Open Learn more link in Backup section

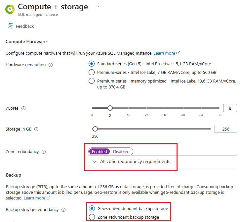tap(37, 198)
